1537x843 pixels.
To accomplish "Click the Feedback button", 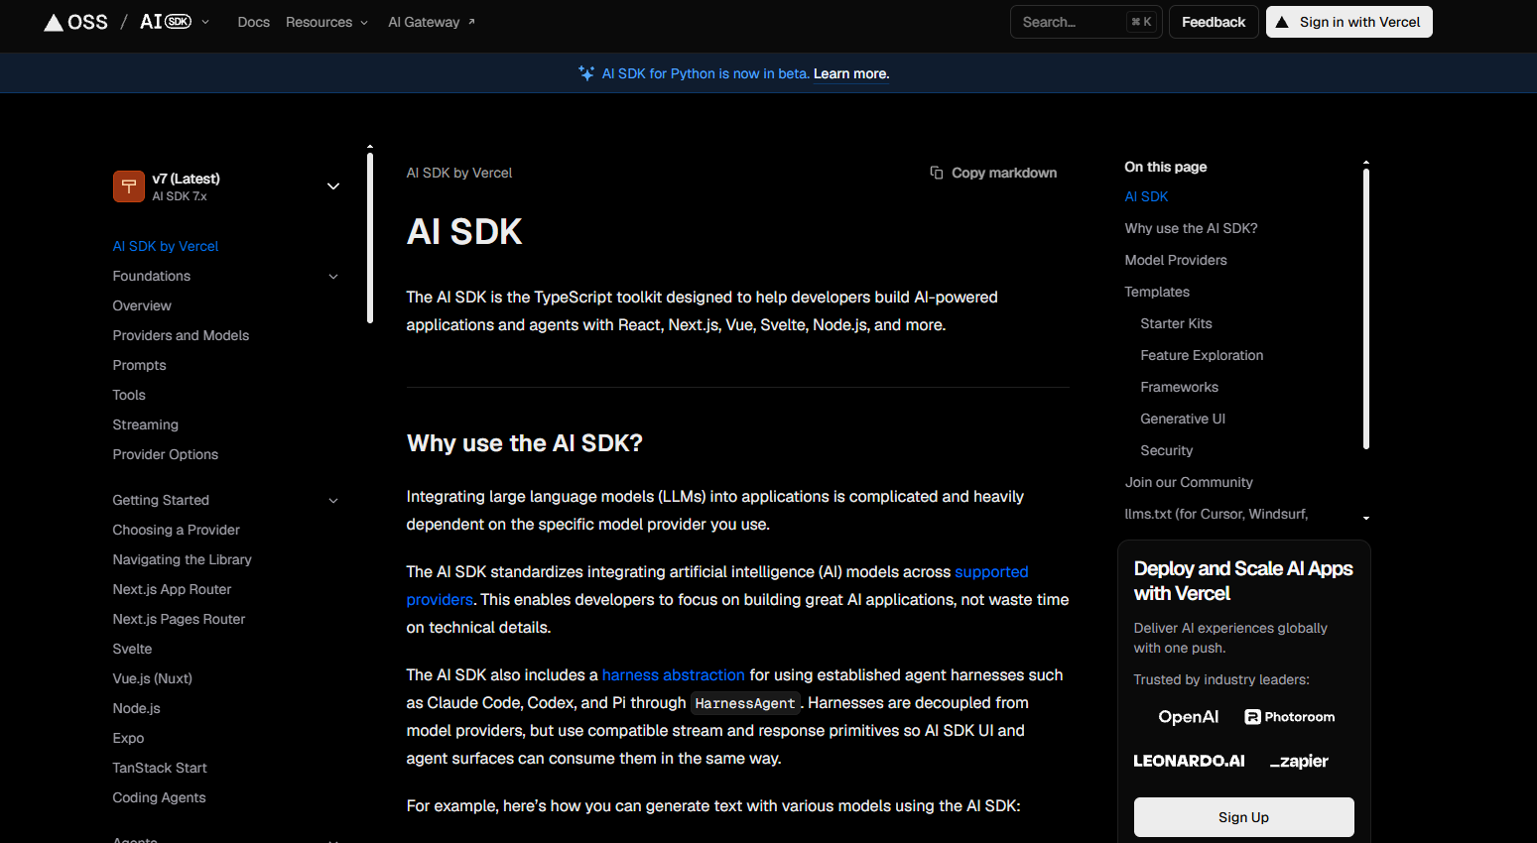I will pyautogui.click(x=1214, y=22).
